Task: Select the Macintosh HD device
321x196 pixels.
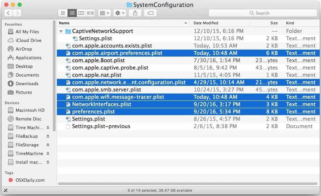Action: click(x=30, y=110)
